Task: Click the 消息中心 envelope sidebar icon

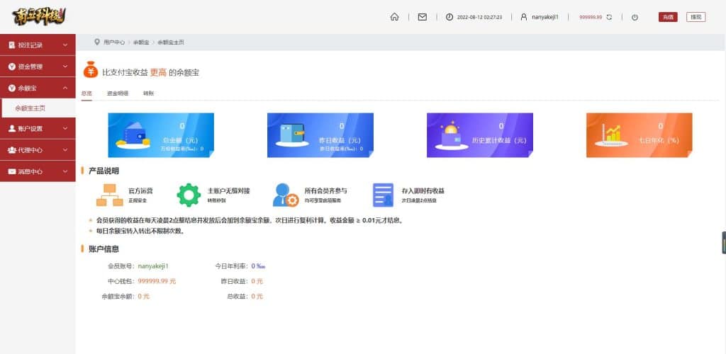Action: tap(11, 171)
